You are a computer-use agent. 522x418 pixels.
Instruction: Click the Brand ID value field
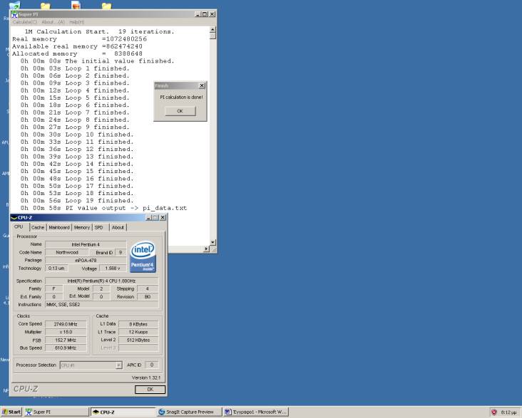(121, 252)
